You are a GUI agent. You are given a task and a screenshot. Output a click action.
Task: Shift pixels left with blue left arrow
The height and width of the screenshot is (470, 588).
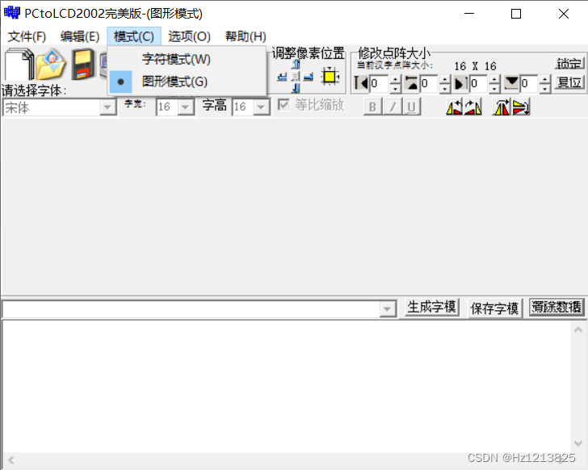[282, 78]
